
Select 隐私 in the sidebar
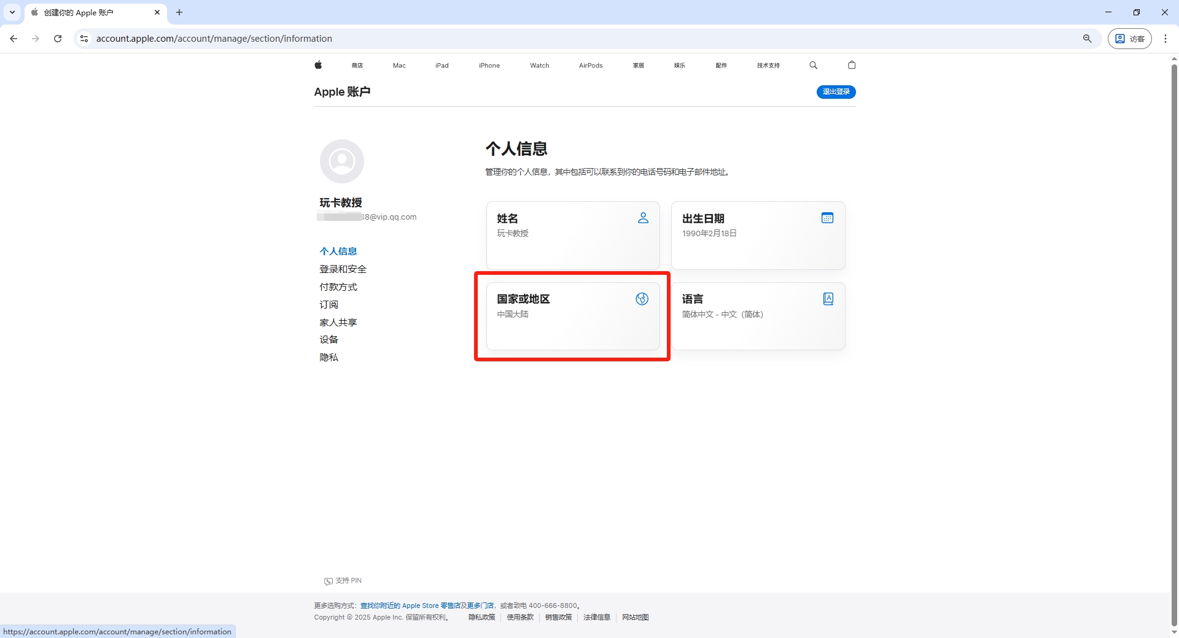(329, 357)
